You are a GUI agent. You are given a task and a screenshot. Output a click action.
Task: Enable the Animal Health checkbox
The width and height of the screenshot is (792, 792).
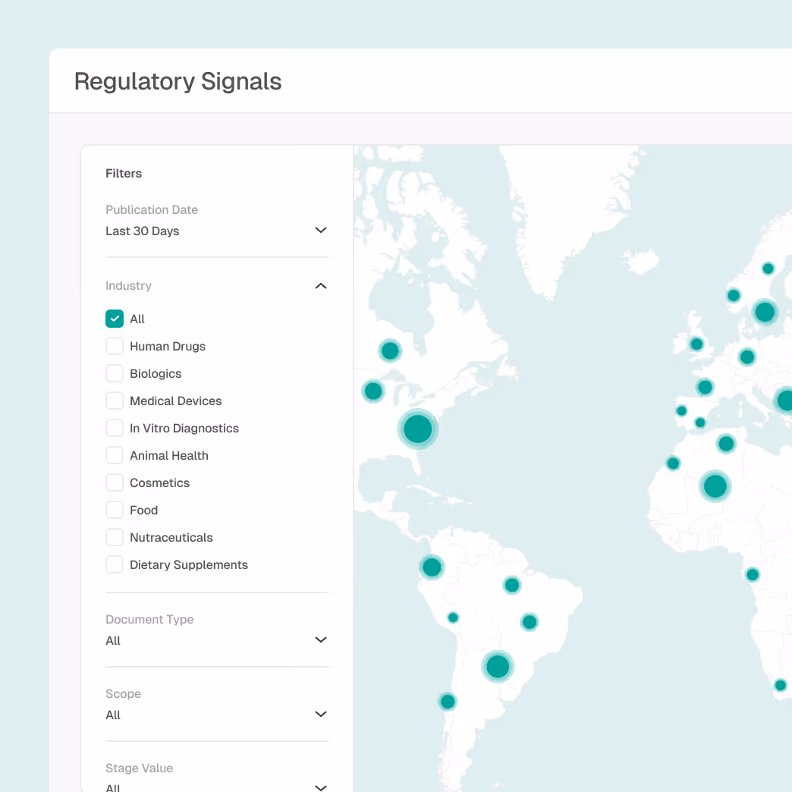(115, 455)
